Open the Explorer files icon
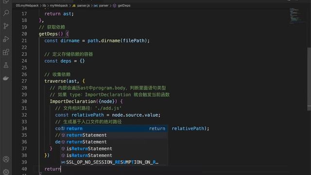Viewport: 311px width, 175px height. coord(6,1)
